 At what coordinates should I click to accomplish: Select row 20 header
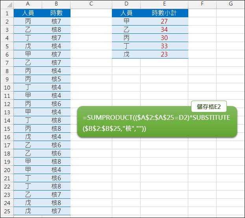(7, 170)
